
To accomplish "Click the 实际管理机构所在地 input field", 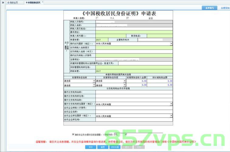I will [134, 67].
